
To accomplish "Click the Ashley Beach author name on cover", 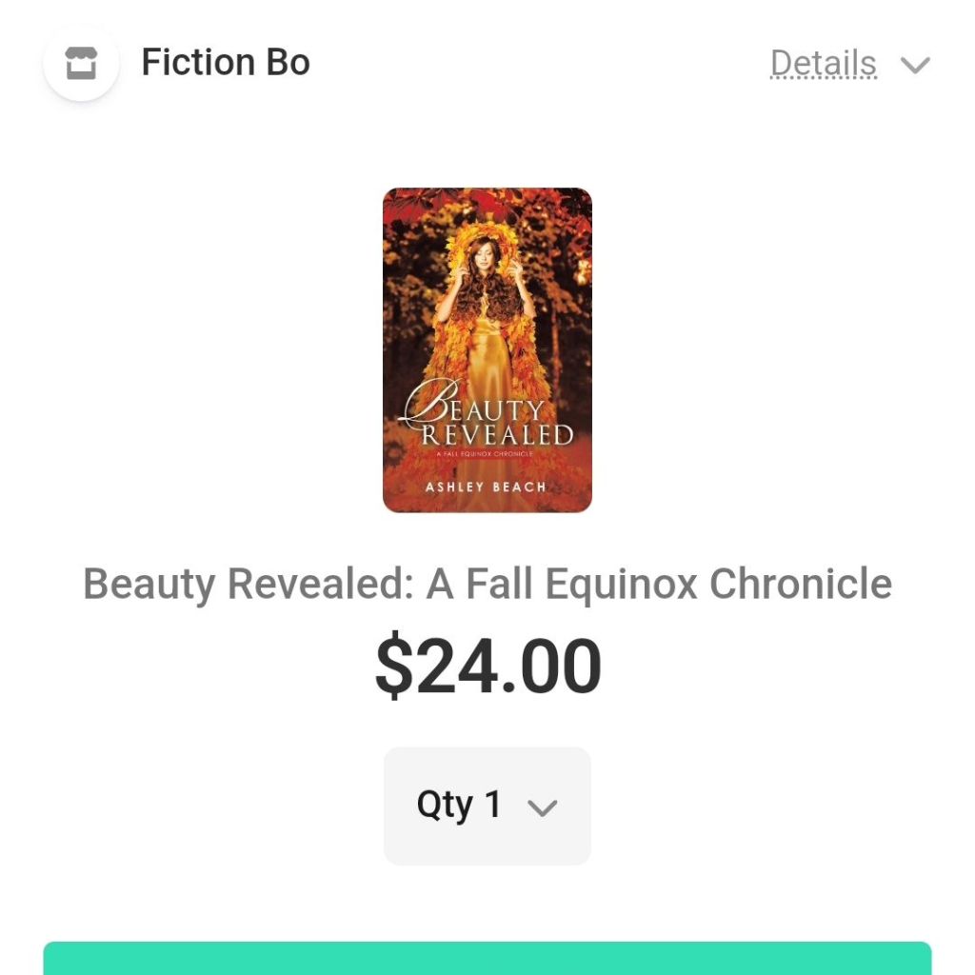I will pos(487,487).
